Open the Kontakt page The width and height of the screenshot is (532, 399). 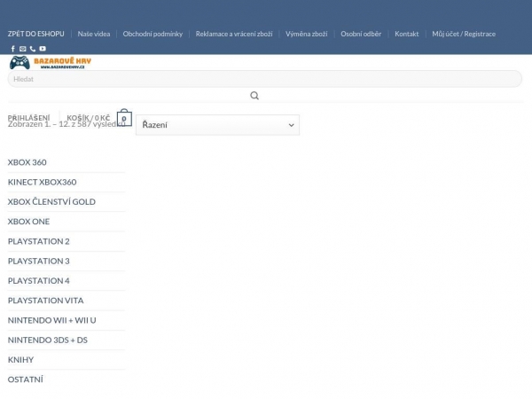406,34
